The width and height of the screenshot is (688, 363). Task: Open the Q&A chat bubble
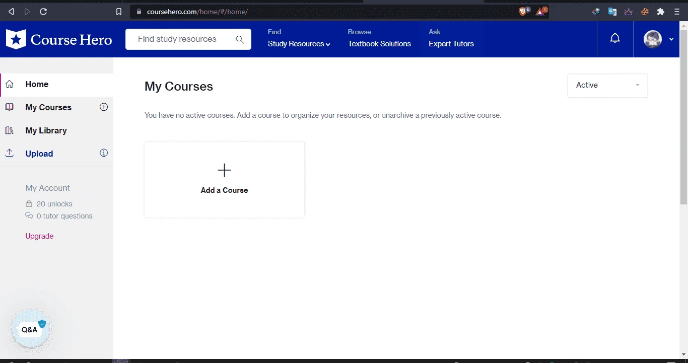click(30, 329)
